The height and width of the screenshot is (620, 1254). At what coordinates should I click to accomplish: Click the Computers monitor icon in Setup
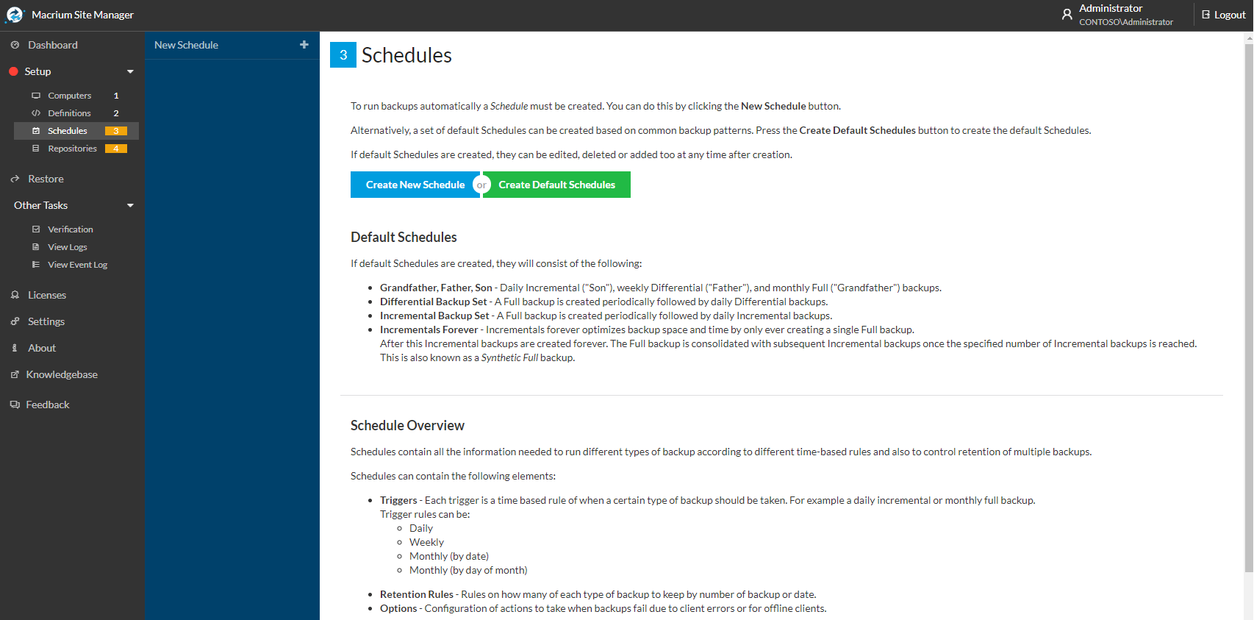(x=36, y=96)
